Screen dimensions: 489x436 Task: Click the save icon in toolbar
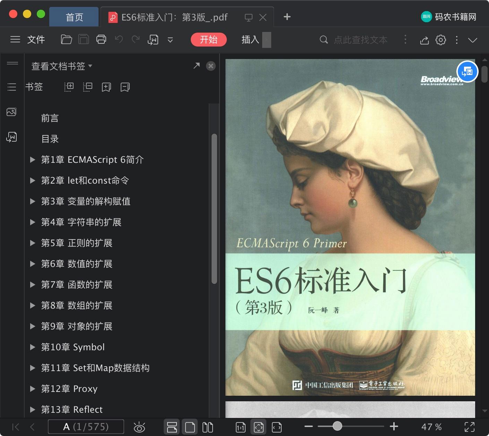(x=84, y=40)
